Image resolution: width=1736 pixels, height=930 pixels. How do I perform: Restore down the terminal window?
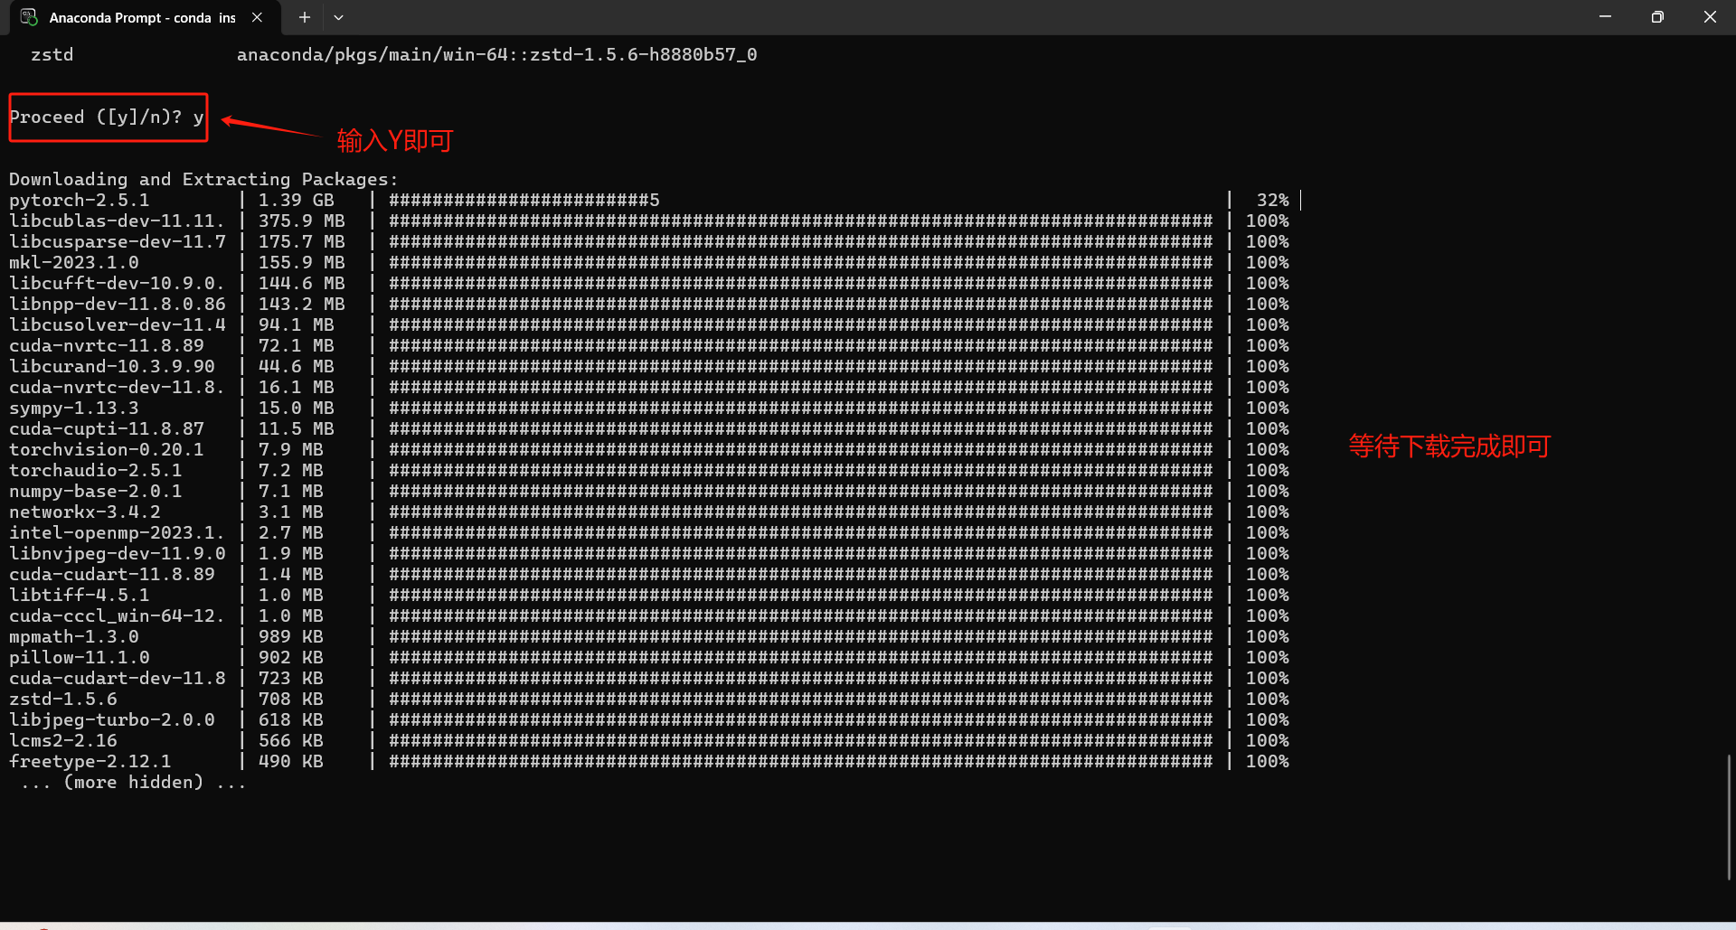pyautogui.click(x=1657, y=17)
